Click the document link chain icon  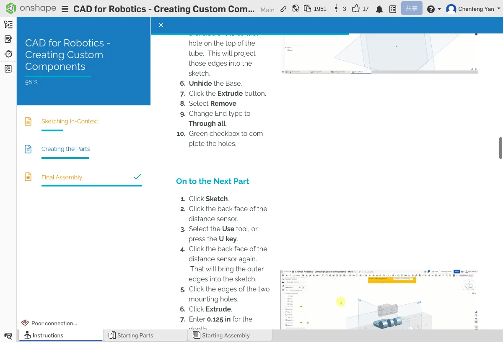(x=283, y=9)
